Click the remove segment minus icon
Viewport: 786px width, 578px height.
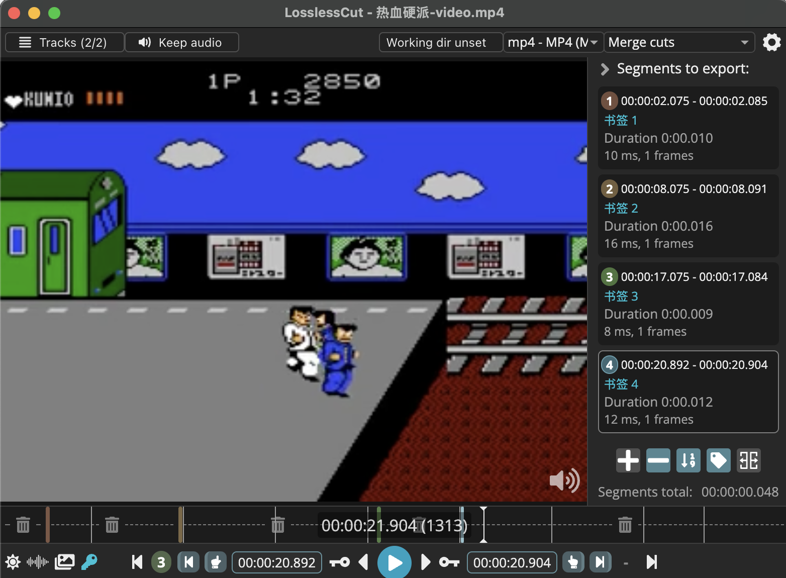tap(658, 460)
